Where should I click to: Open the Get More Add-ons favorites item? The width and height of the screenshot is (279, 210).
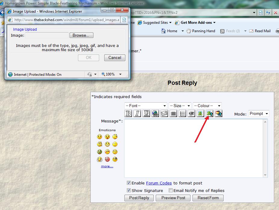pyautogui.click(x=196, y=23)
